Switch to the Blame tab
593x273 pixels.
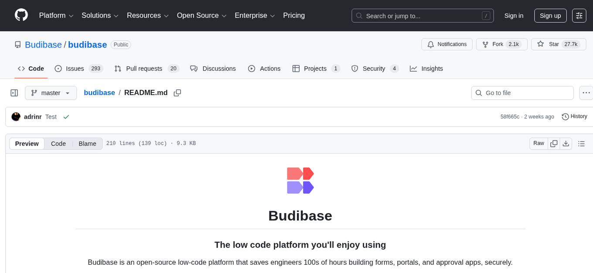[x=87, y=143]
